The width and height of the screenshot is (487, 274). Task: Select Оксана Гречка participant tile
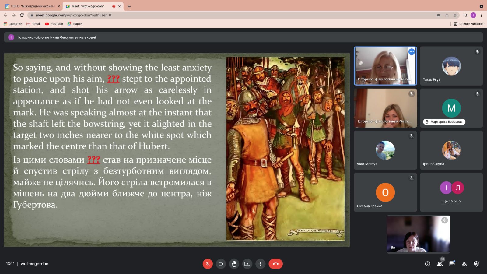coord(385,192)
